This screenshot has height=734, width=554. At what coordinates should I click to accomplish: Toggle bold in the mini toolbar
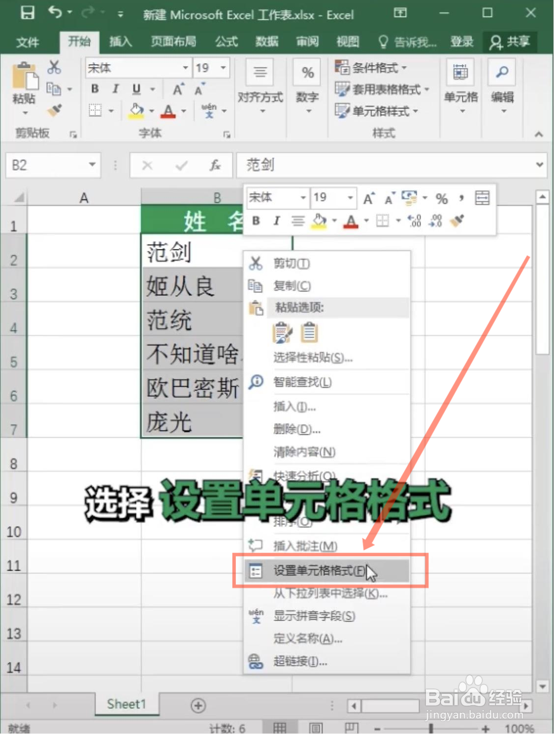(x=255, y=221)
